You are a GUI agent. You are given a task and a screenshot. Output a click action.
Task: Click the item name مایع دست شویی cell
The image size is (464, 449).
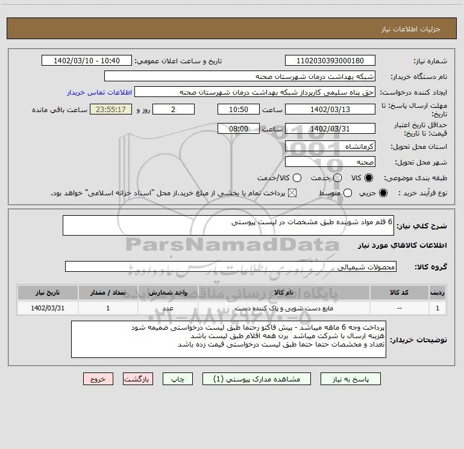(284, 308)
